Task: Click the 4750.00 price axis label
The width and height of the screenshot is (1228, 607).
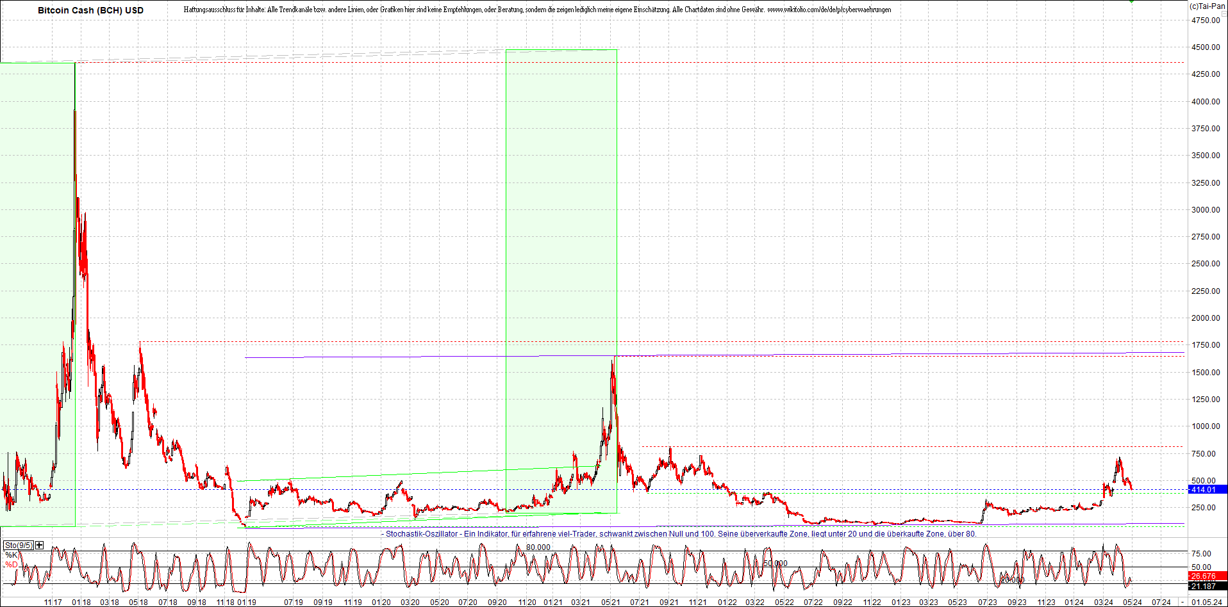Action: (x=1206, y=20)
